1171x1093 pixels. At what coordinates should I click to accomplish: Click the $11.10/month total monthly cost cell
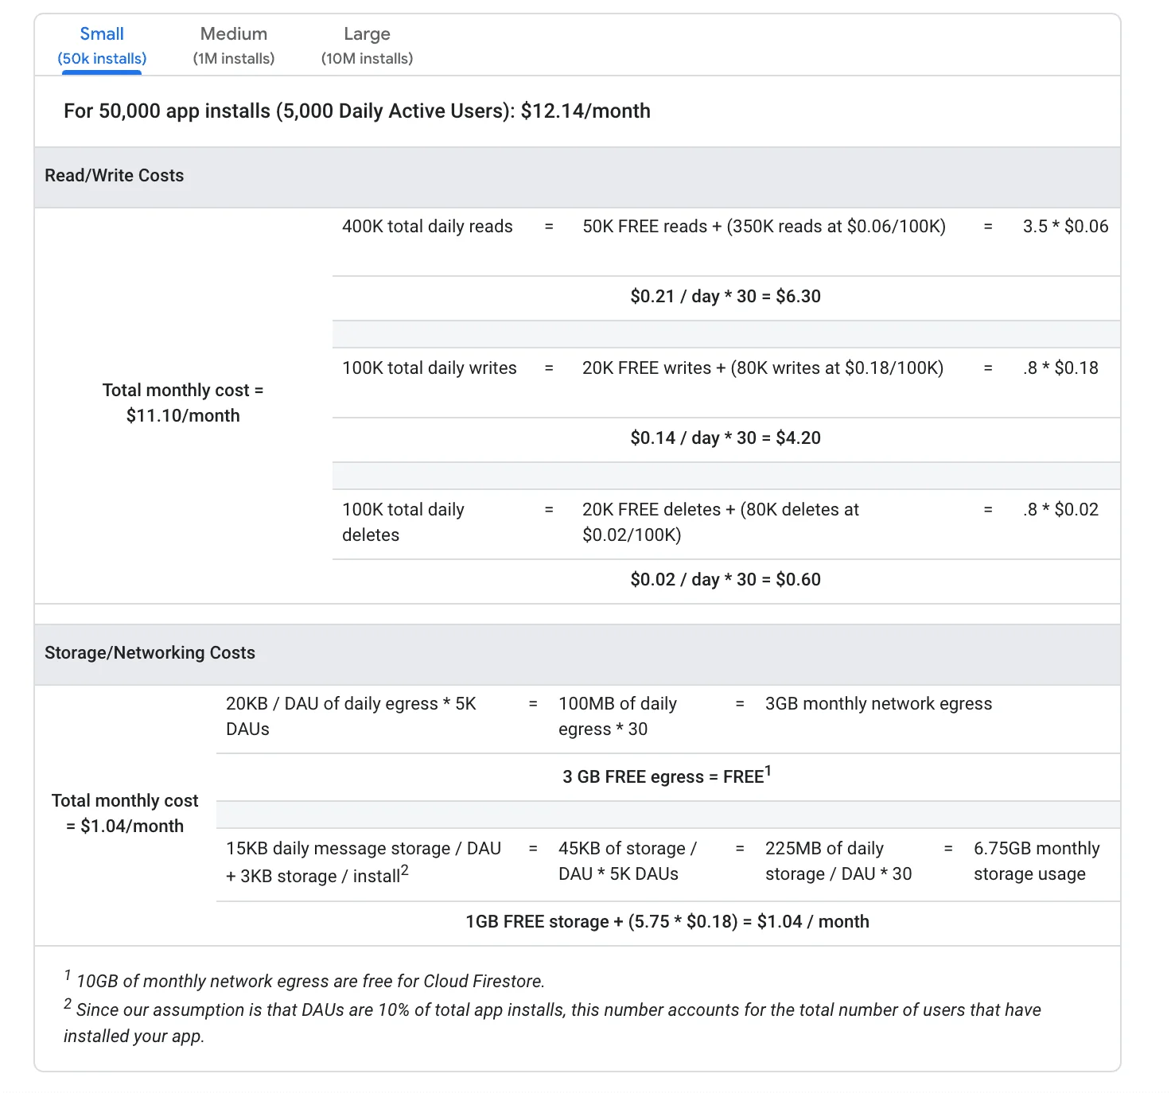pyautogui.click(x=183, y=403)
